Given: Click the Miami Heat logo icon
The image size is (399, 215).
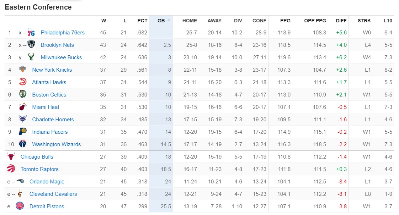Looking at the screenshot, I should pos(23,107).
